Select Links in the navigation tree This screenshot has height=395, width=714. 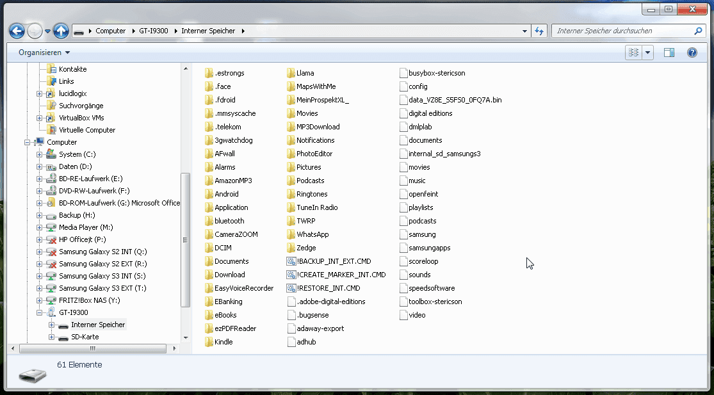click(x=66, y=81)
